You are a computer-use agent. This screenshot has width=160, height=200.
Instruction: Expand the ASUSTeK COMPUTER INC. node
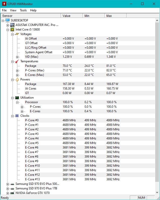[x=8, y=25]
